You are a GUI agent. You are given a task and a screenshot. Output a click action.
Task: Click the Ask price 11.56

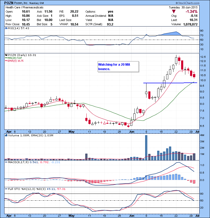point(48,12)
